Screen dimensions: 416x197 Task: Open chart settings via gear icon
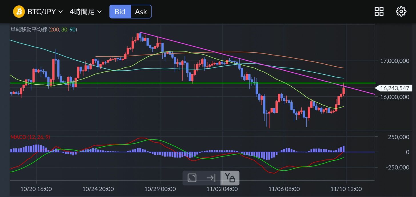click(x=401, y=11)
